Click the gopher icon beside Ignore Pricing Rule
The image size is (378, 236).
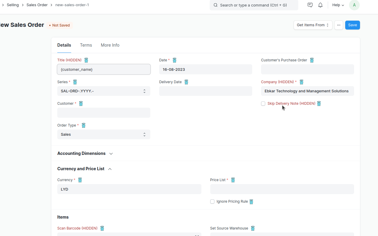251,202
